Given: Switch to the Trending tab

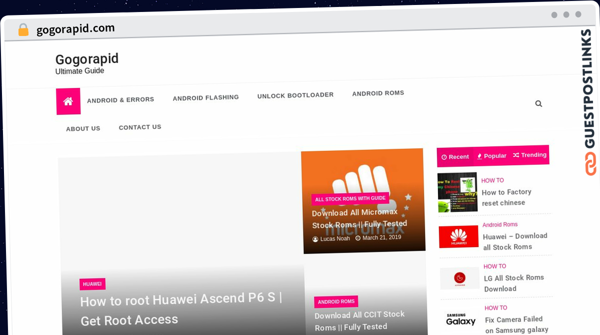Looking at the screenshot, I should tap(530, 155).
